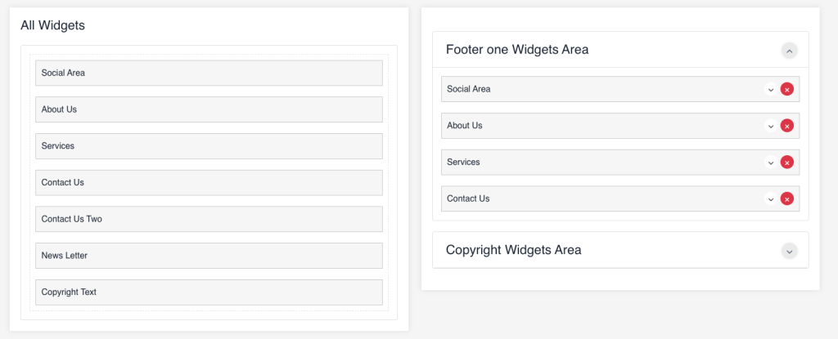Click the Services row in footer area
Screen dimensions: 838x339
point(620,163)
